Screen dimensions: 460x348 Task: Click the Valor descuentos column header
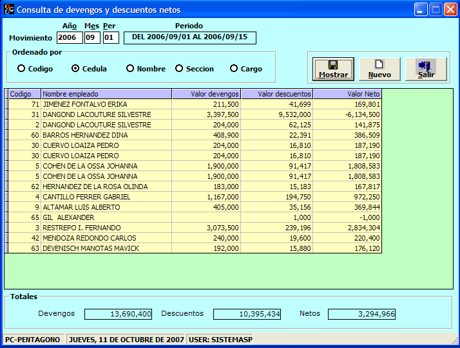(277, 94)
